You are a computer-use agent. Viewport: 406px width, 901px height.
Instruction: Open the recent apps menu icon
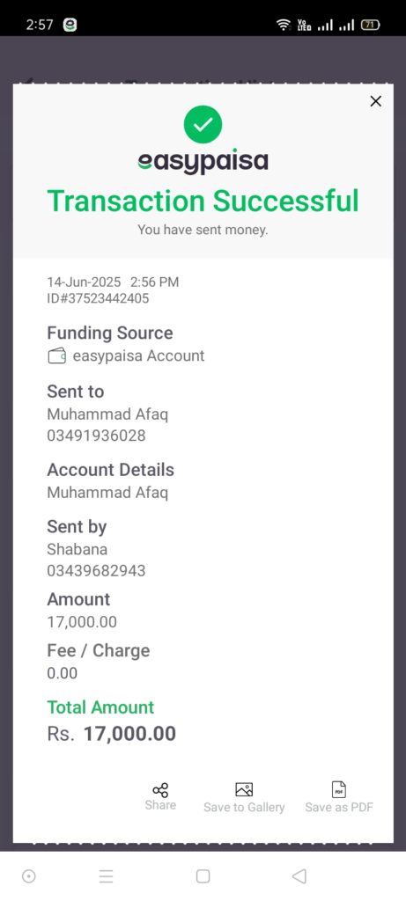pyautogui.click(x=106, y=875)
